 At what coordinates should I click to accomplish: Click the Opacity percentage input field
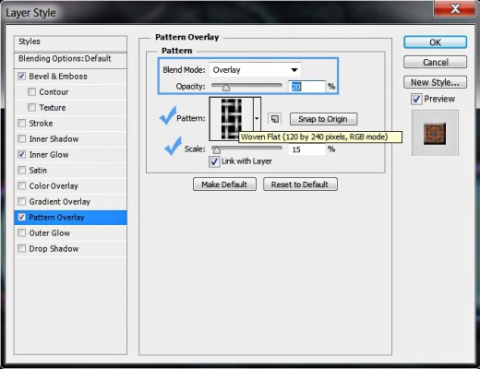pyautogui.click(x=306, y=87)
